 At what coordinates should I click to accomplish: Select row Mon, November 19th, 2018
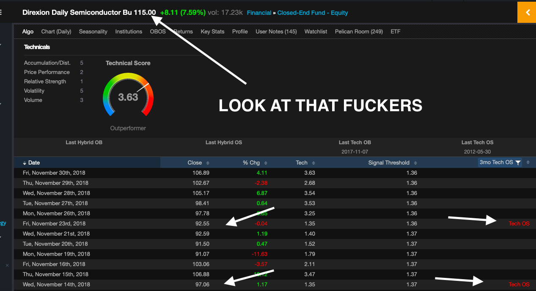pos(275,254)
